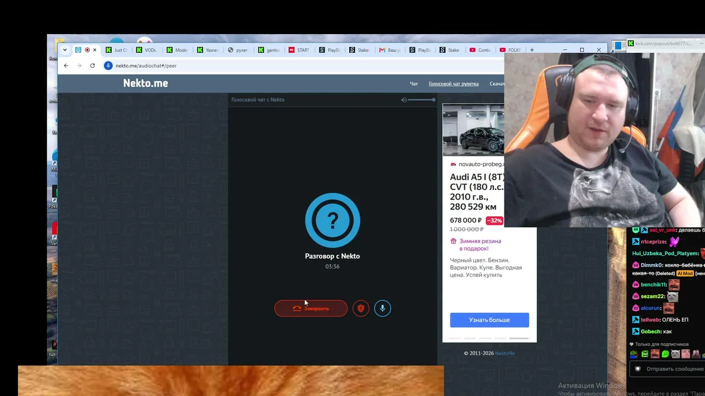Click the Отправить сообщение chat input
Image resolution: width=705 pixels, height=396 pixels.
pos(669,369)
